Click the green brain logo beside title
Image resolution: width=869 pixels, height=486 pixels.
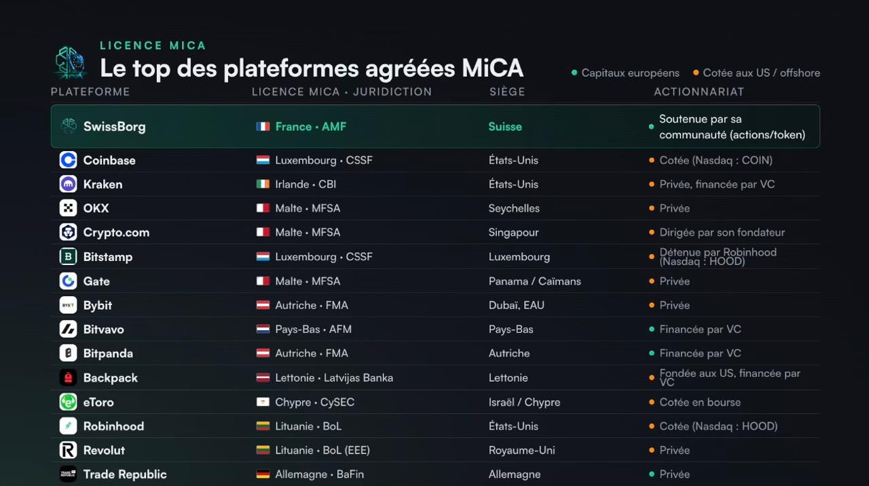[71, 62]
